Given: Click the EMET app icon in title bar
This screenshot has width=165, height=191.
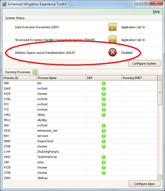Looking at the screenshot, I should click(4, 4).
